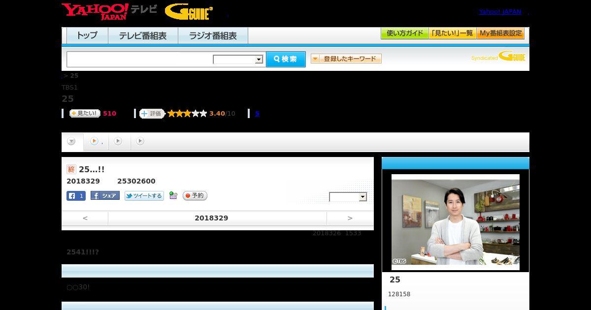
Task: Go to next date with > arrow
Action: point(350,218)
